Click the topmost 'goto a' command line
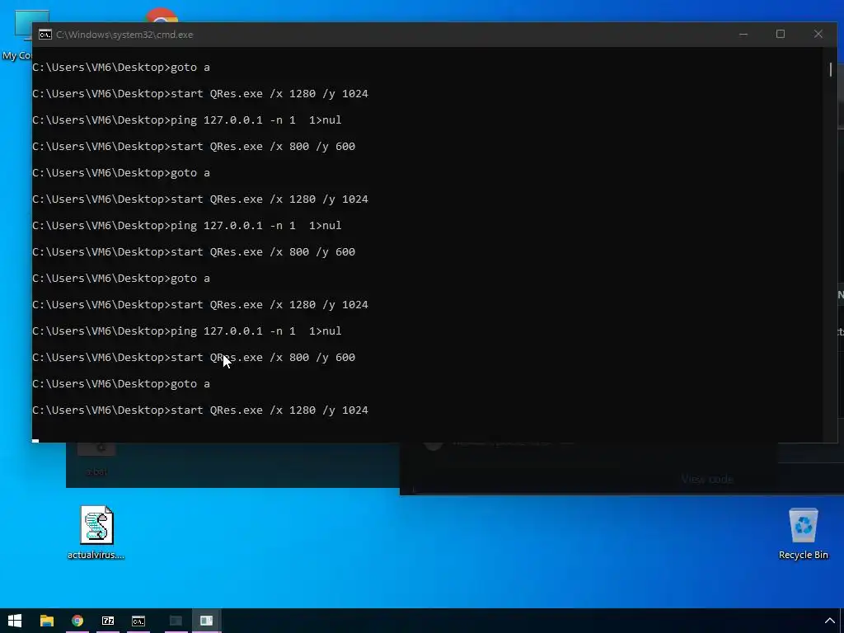Viewport: 844px width, 633px height. (x=121, y=68)
